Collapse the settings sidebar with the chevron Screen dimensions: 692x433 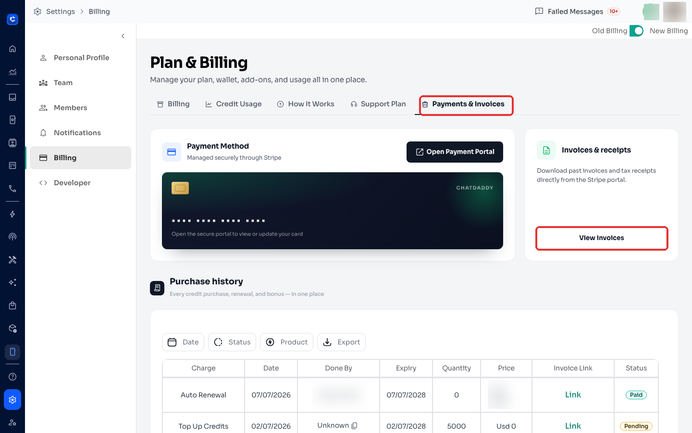[123, 36]
